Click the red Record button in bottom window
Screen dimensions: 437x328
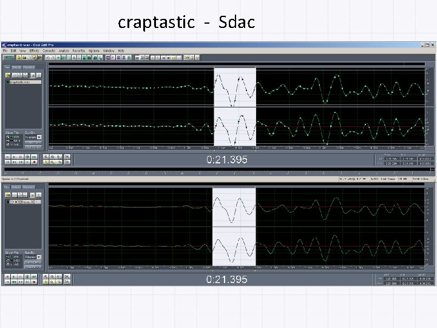click(x=34, y=282)
